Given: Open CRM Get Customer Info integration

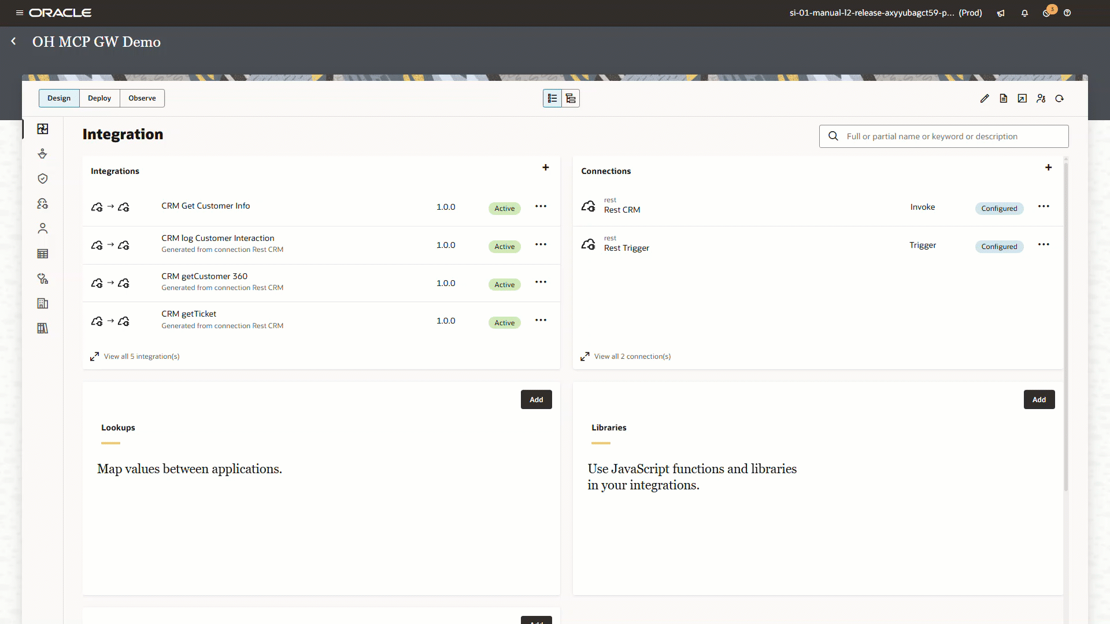Looking at the screenshot, I should [x=206, y=206].
